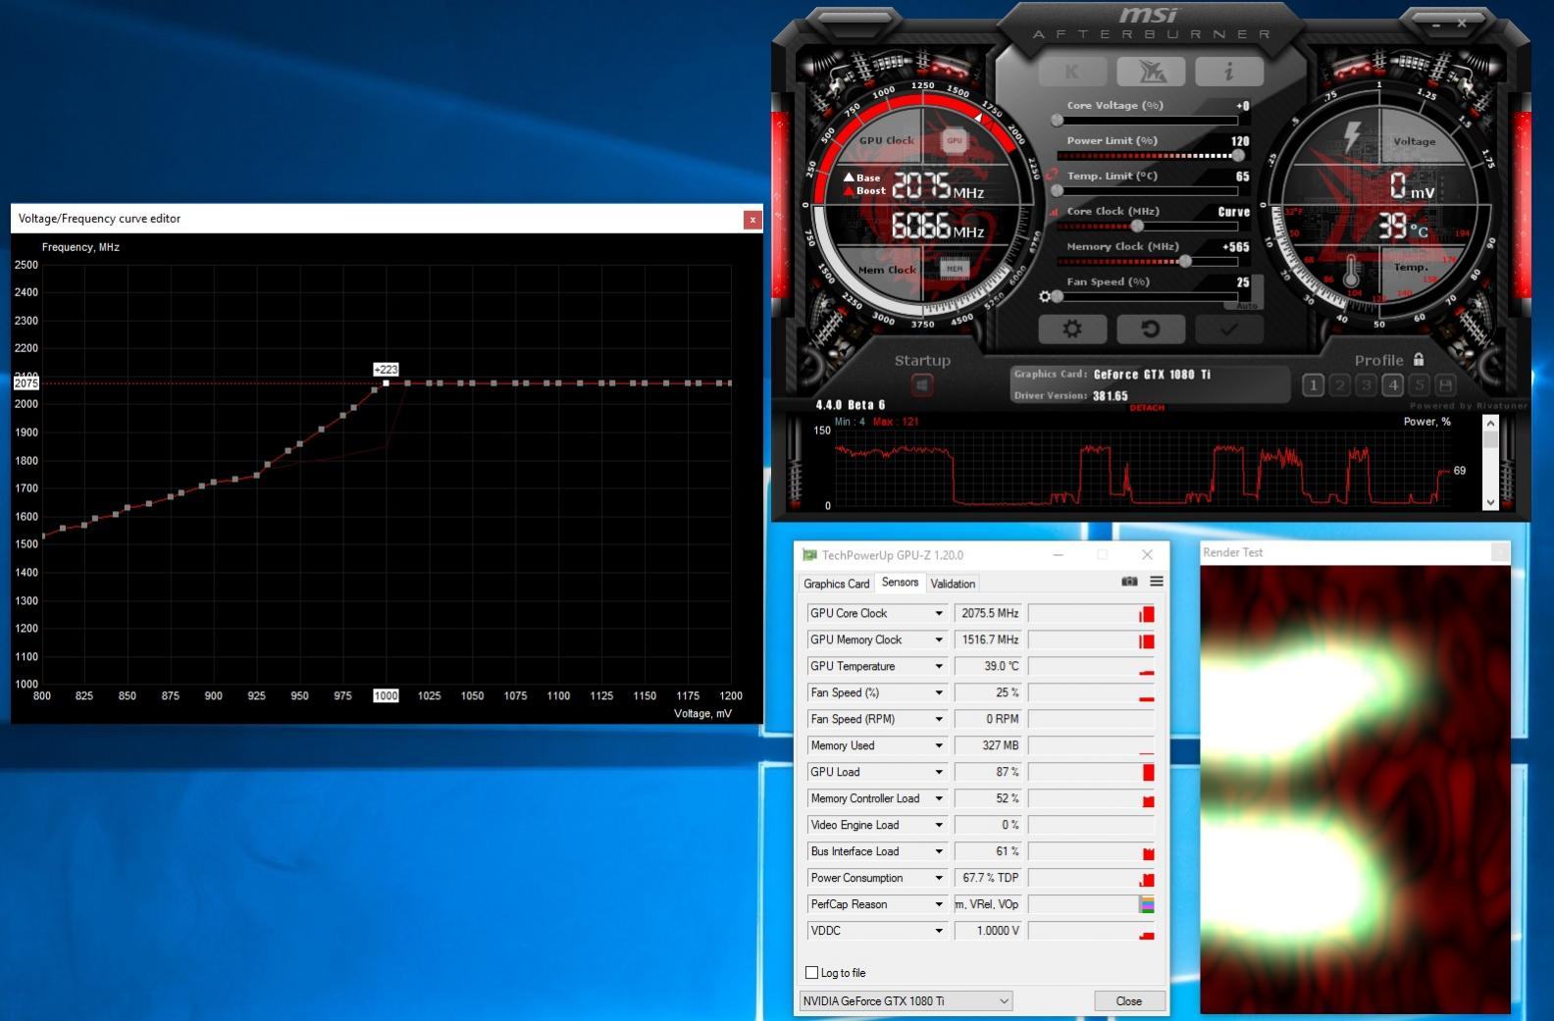Open the Afterburner information i button
Screen dimensions: 1554x1021
coord(1228,72)
